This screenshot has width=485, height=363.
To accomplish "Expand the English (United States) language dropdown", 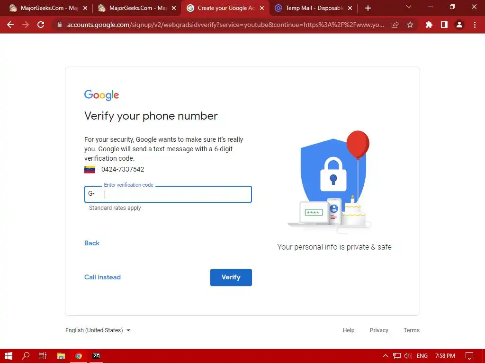I will tap(98, 330).
